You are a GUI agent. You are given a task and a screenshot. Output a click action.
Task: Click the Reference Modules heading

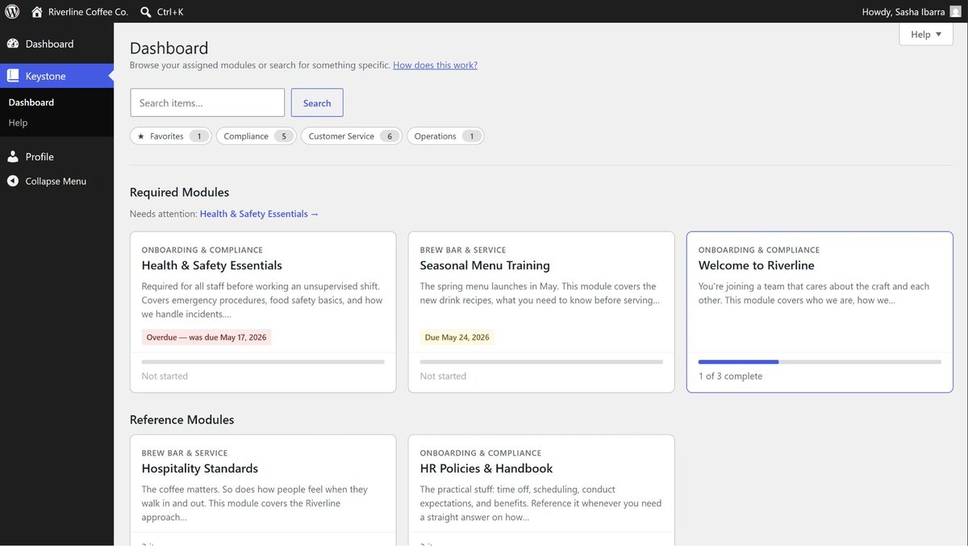click(181, 419)
